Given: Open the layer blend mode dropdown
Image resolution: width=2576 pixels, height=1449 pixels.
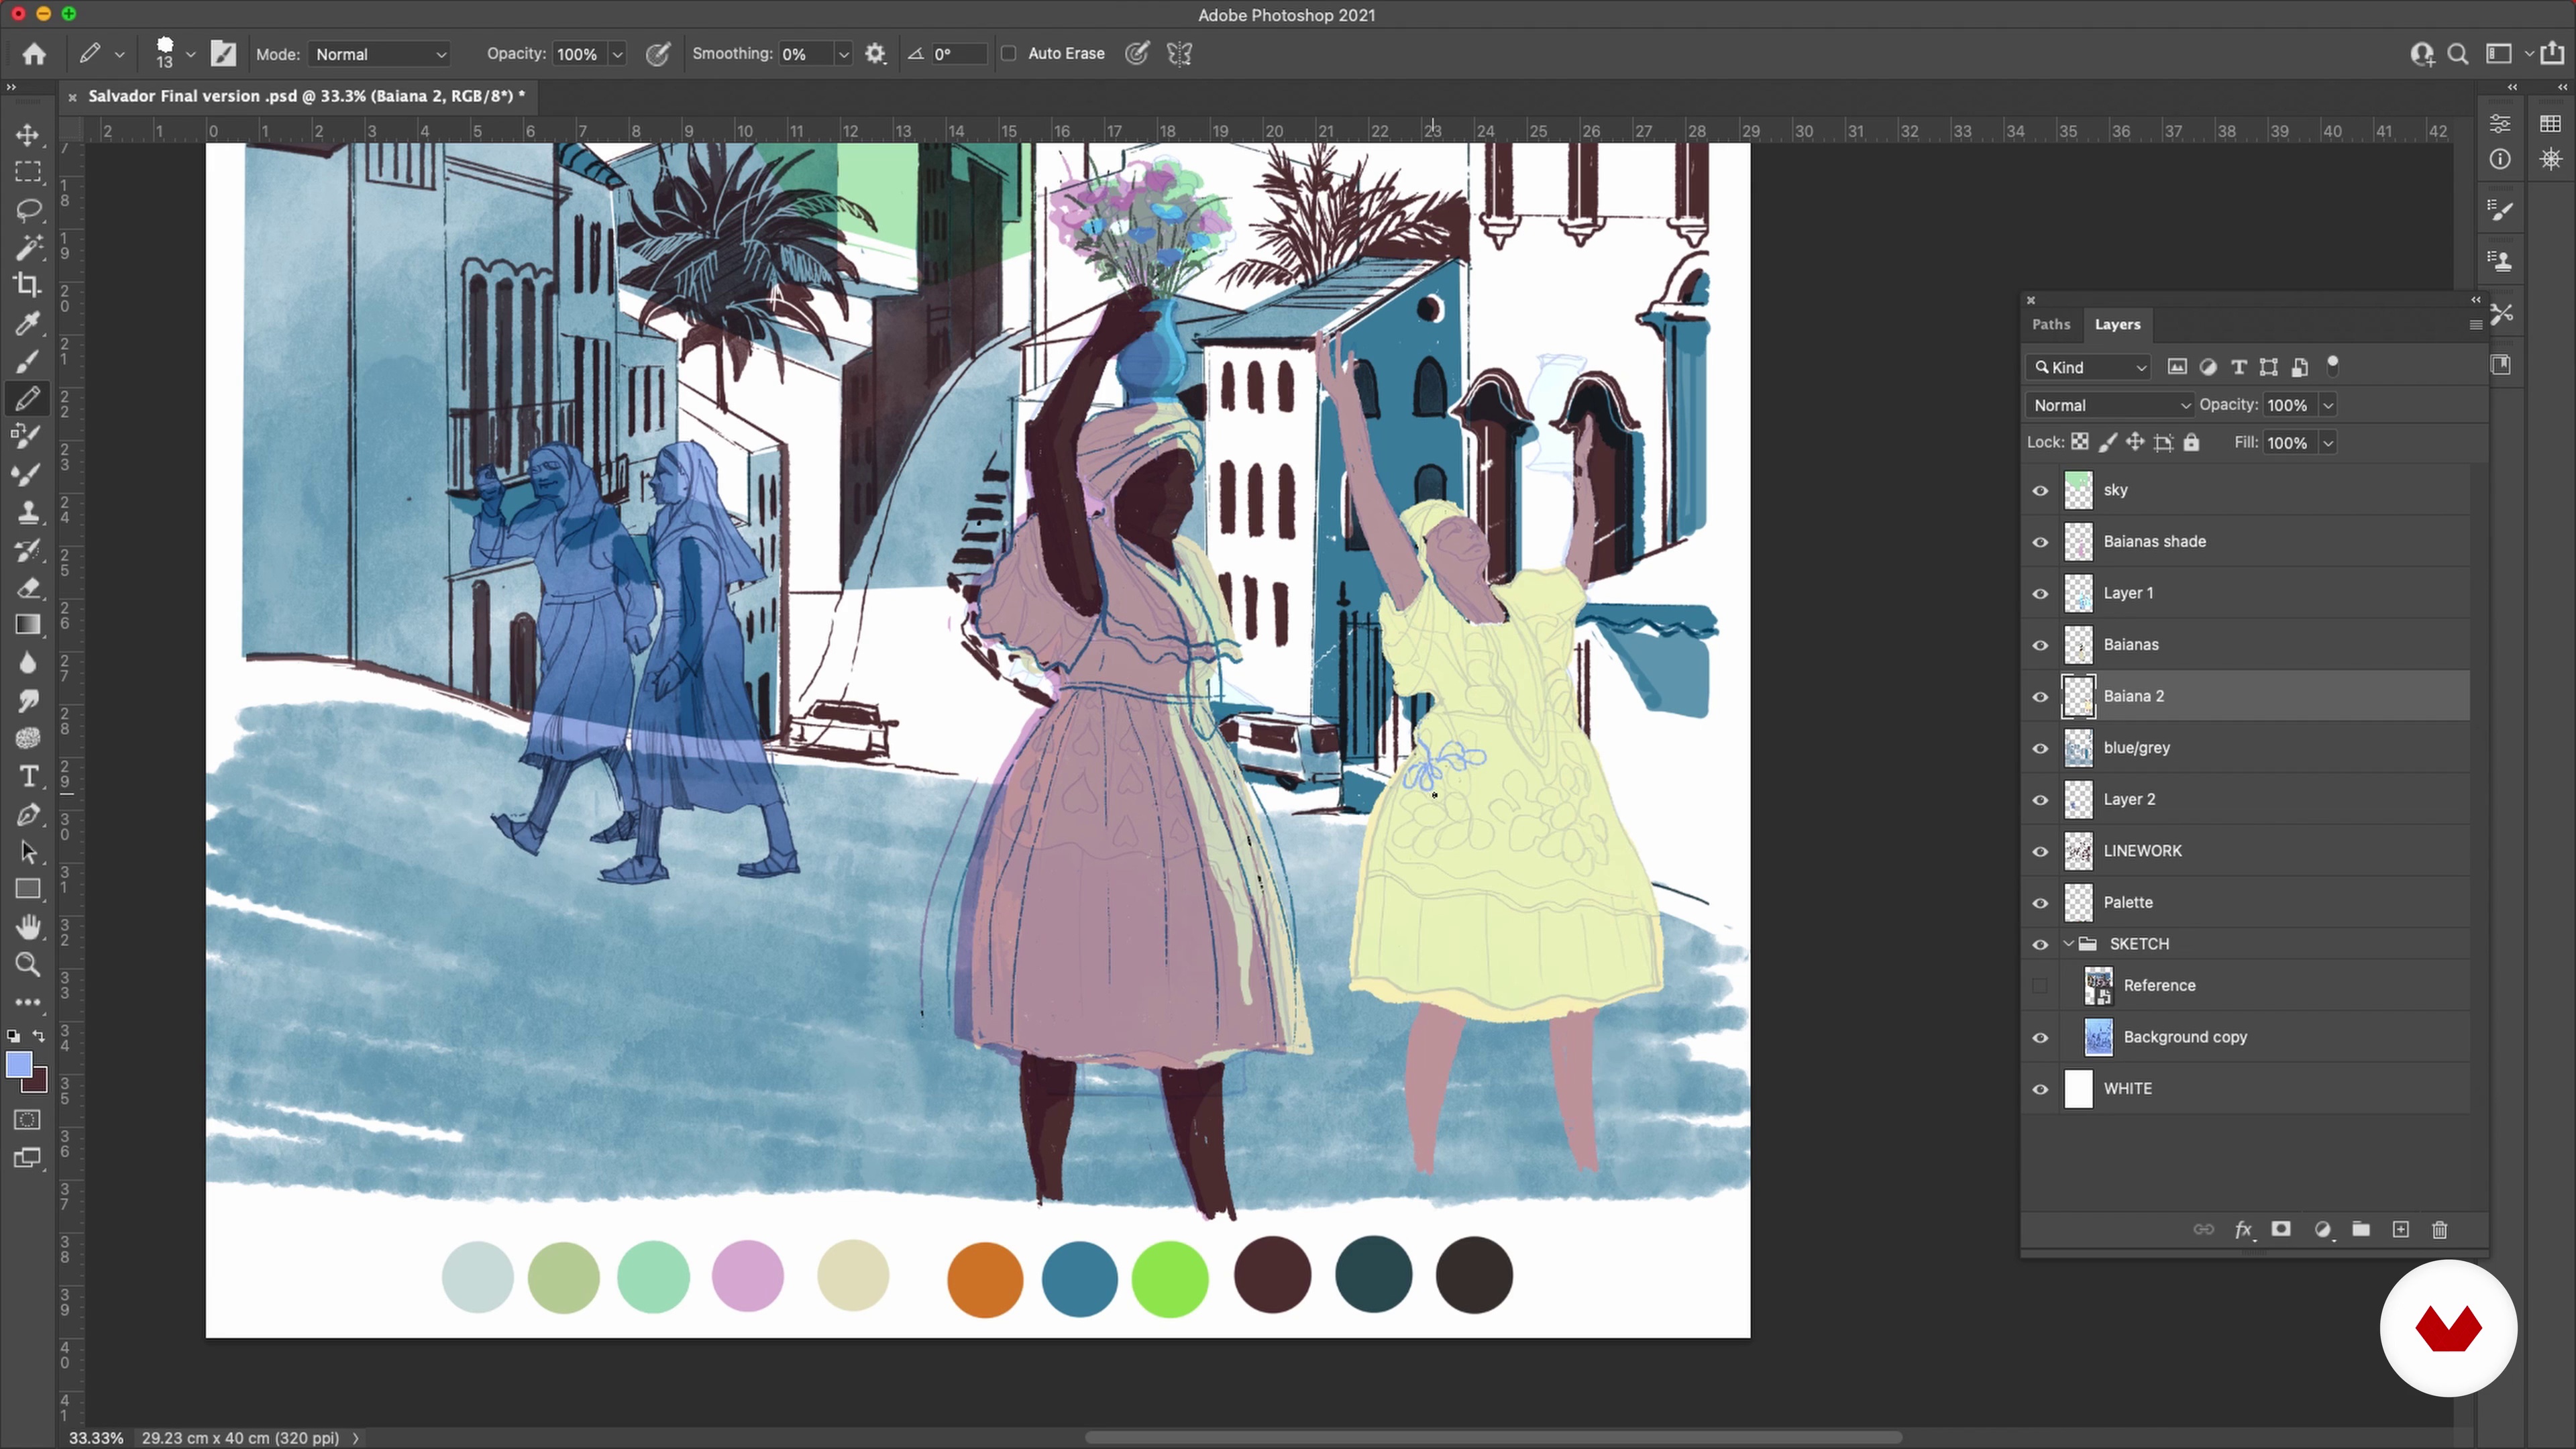Looking at the screenshot, I should [x=2110, y=406].
